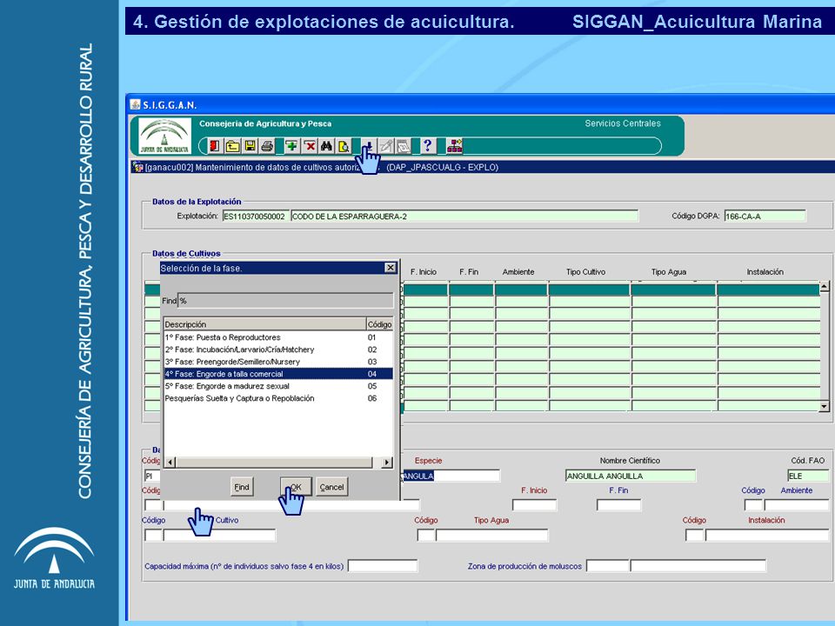Viewport: 835px width, 626px height.
Task: Select 'Pesquerías Suelta y Captura o Repoblación' row
Action: pos(278,398)
